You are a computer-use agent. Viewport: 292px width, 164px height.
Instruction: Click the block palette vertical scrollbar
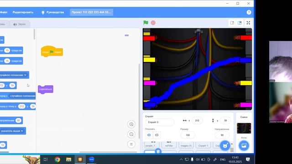35,34
